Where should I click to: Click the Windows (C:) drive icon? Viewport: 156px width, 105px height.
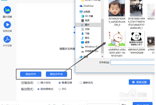[x=83, y=47]
